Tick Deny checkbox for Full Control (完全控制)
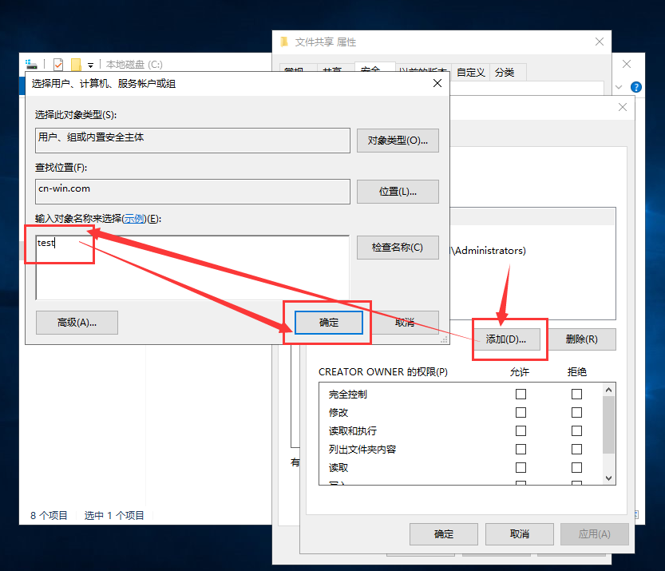This screenshot has width=665, height=571. [576, 394]
